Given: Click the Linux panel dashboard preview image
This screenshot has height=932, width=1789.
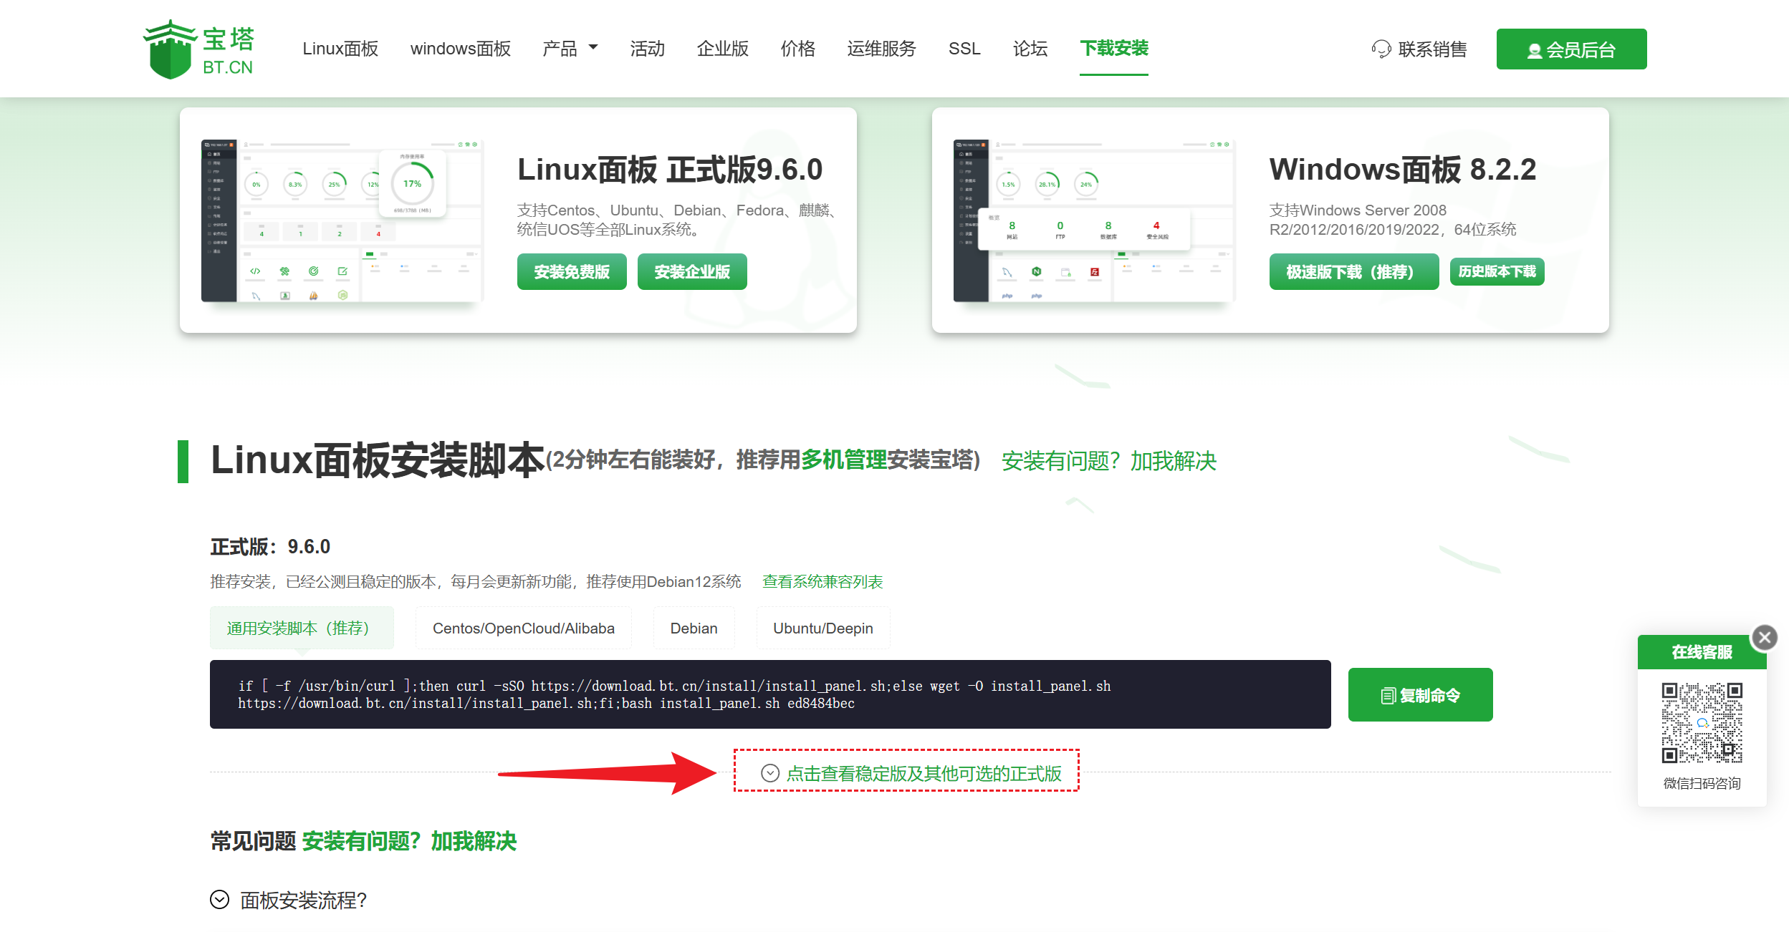Looking at the screenshot, I should click(342, 220).
